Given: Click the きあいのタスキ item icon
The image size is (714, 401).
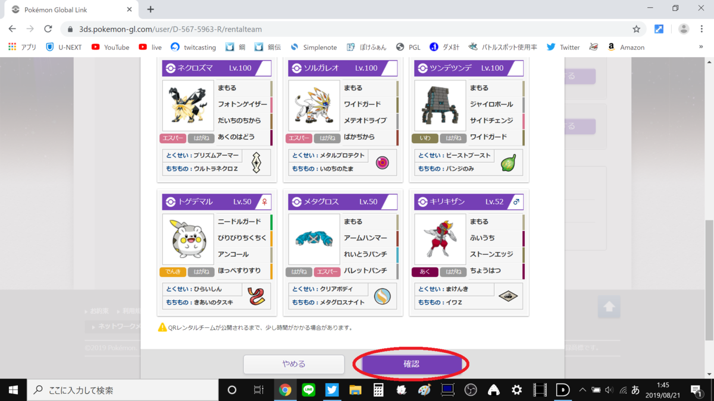Looking at the screenshot, I should click(x=256, y=296).
